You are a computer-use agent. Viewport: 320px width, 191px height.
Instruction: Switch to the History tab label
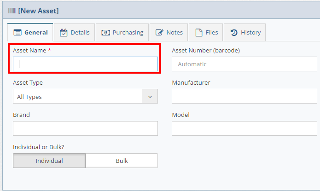point(250,33)
